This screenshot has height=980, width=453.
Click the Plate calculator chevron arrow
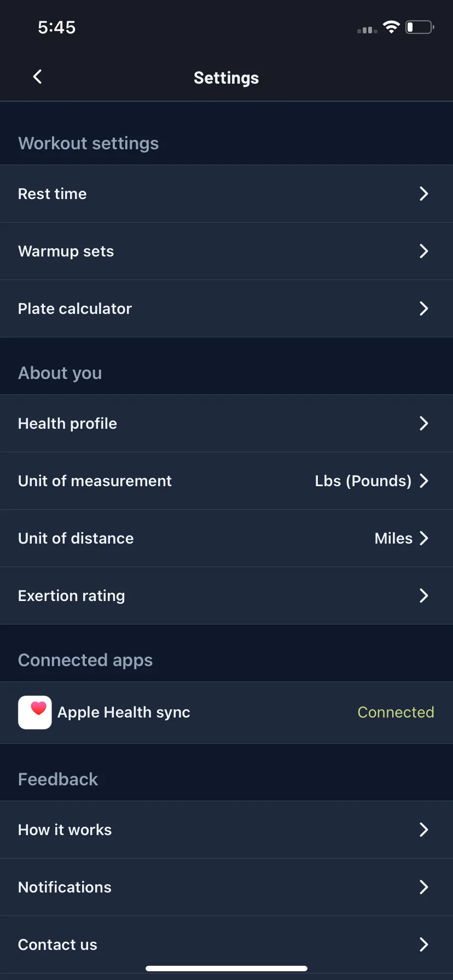point(423,308)
